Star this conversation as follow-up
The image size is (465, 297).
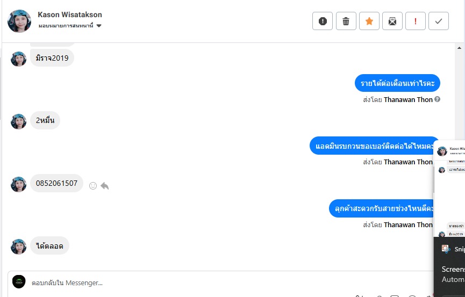click(x=369, y=21)
